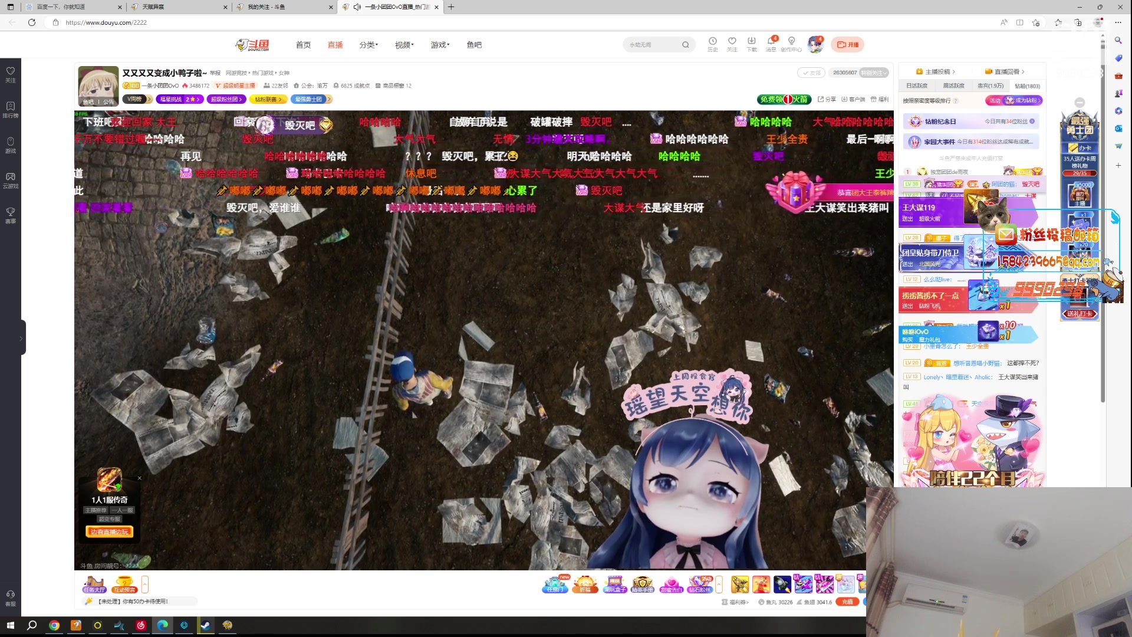Go to 鱼吧 in top navigation
Viewport: 1132px width, 637px height.
pos(474,45)
